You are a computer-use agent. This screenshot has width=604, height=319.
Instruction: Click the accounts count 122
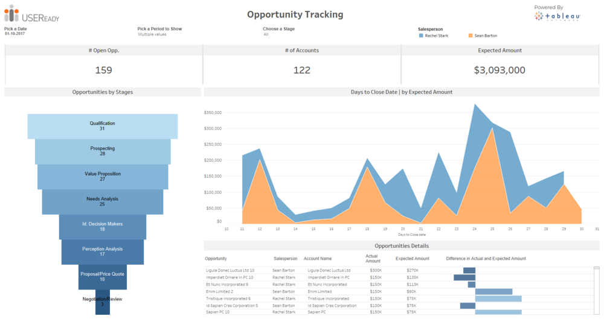click(x=301, y=70)
